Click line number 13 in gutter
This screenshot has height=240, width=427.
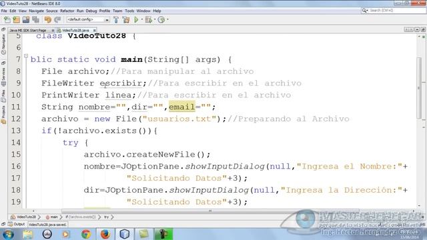[x=16, y=131]
